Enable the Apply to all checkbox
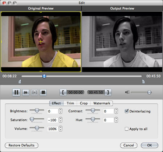 pyautogui.click(x=126, y=129)
